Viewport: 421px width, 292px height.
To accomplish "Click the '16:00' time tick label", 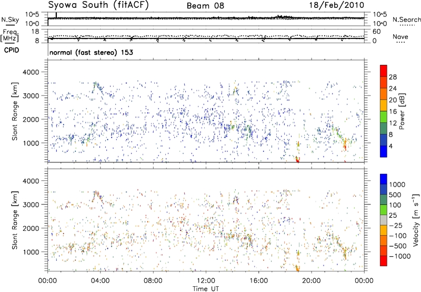I will pyautogui.click(x=258, y=281).
